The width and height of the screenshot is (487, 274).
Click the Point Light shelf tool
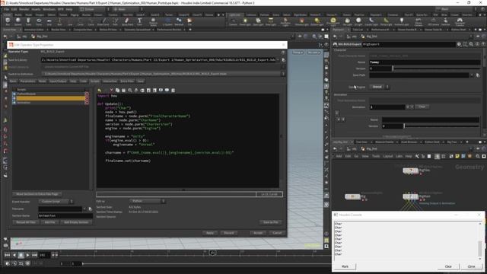(245, 22)
